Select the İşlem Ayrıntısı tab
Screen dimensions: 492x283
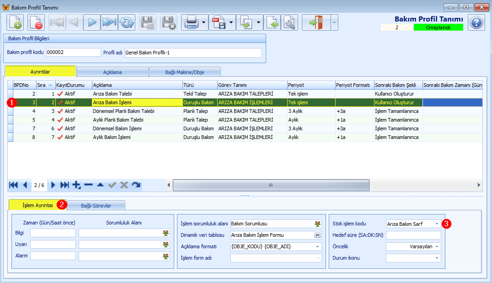pos(37,205)
